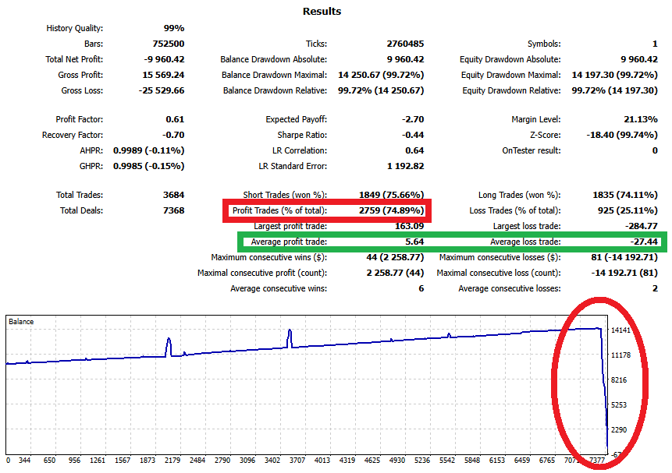Select the History Quality 99% value
Screen dimensions: 672x473
tap(169, 28)
